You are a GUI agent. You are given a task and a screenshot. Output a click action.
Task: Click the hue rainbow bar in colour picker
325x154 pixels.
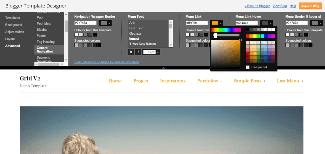click(x=226, y=30)
